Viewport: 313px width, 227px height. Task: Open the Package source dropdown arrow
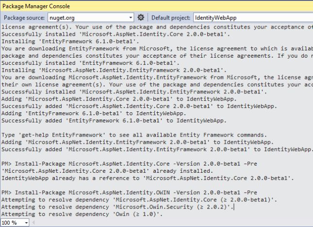[131, 17]
